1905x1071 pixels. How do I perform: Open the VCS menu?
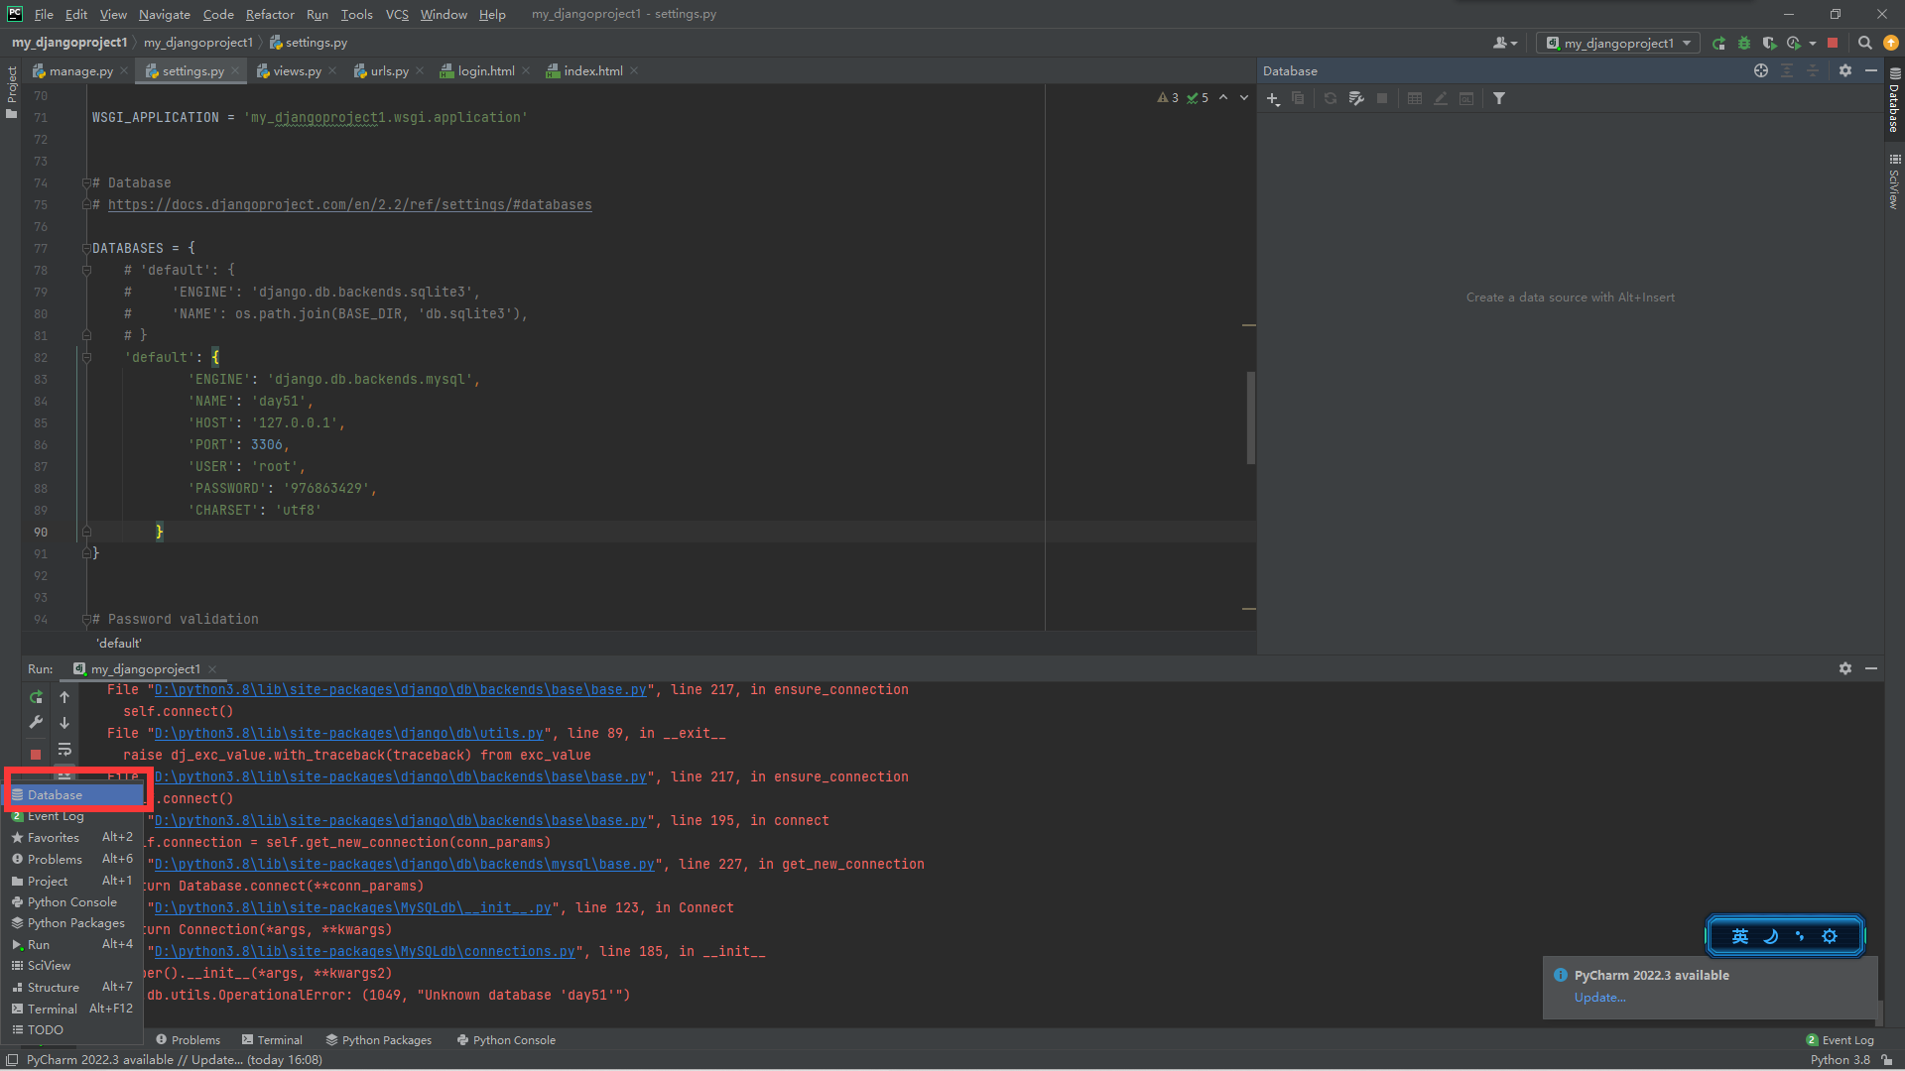[x=397, y=14]
